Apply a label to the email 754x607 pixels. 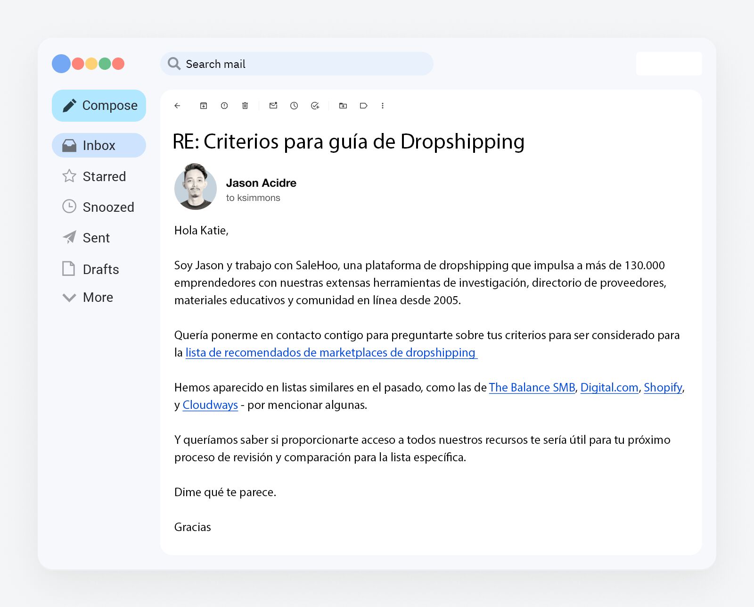(363, 106)
